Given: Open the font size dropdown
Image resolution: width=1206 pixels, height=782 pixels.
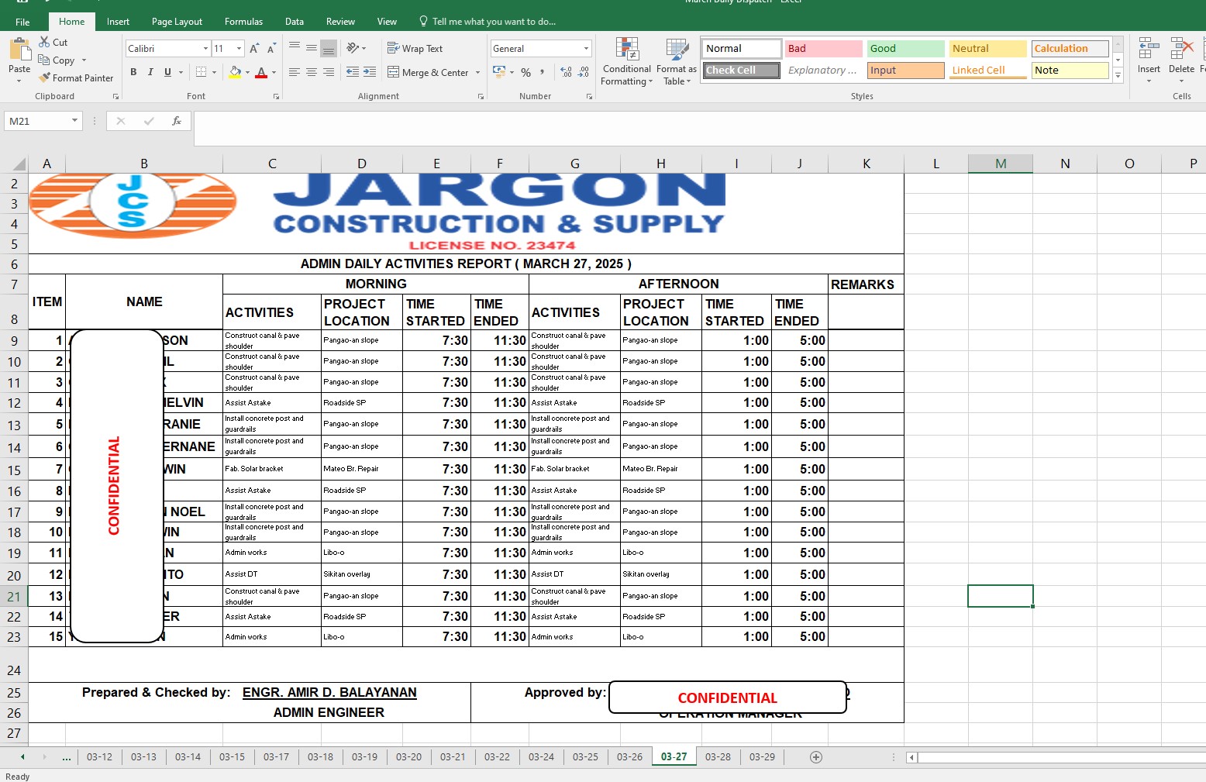Looking at the screenshot, I should pos(239,48).
